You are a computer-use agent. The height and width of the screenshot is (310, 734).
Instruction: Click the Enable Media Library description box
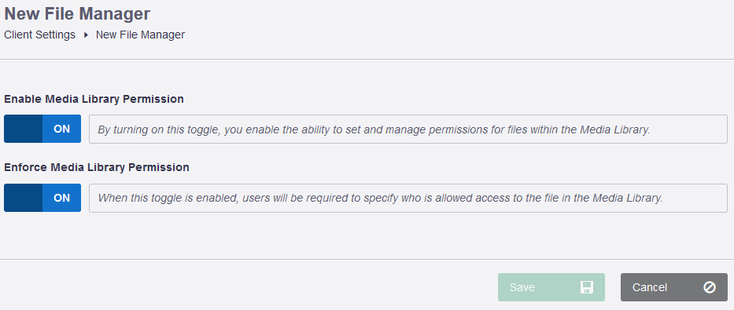coord(408,129)
